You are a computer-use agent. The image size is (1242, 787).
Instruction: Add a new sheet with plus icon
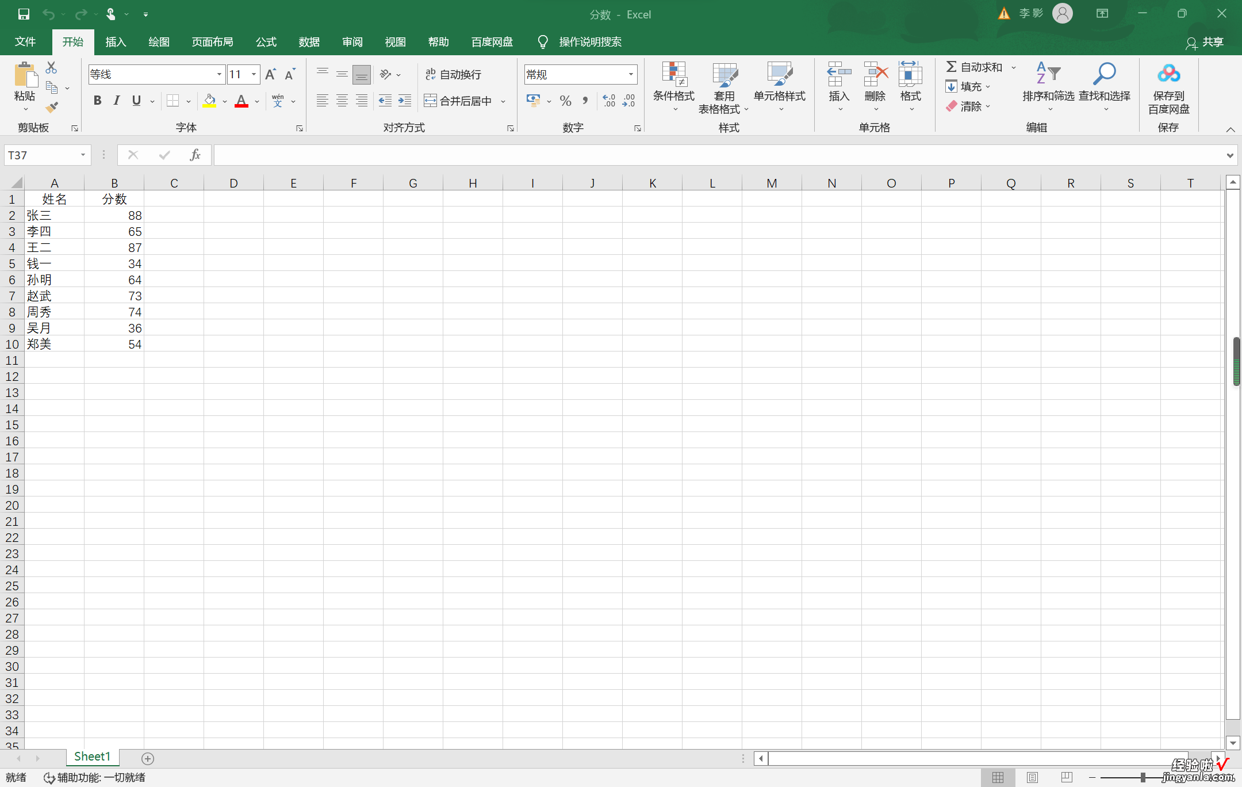click(148, 759)
